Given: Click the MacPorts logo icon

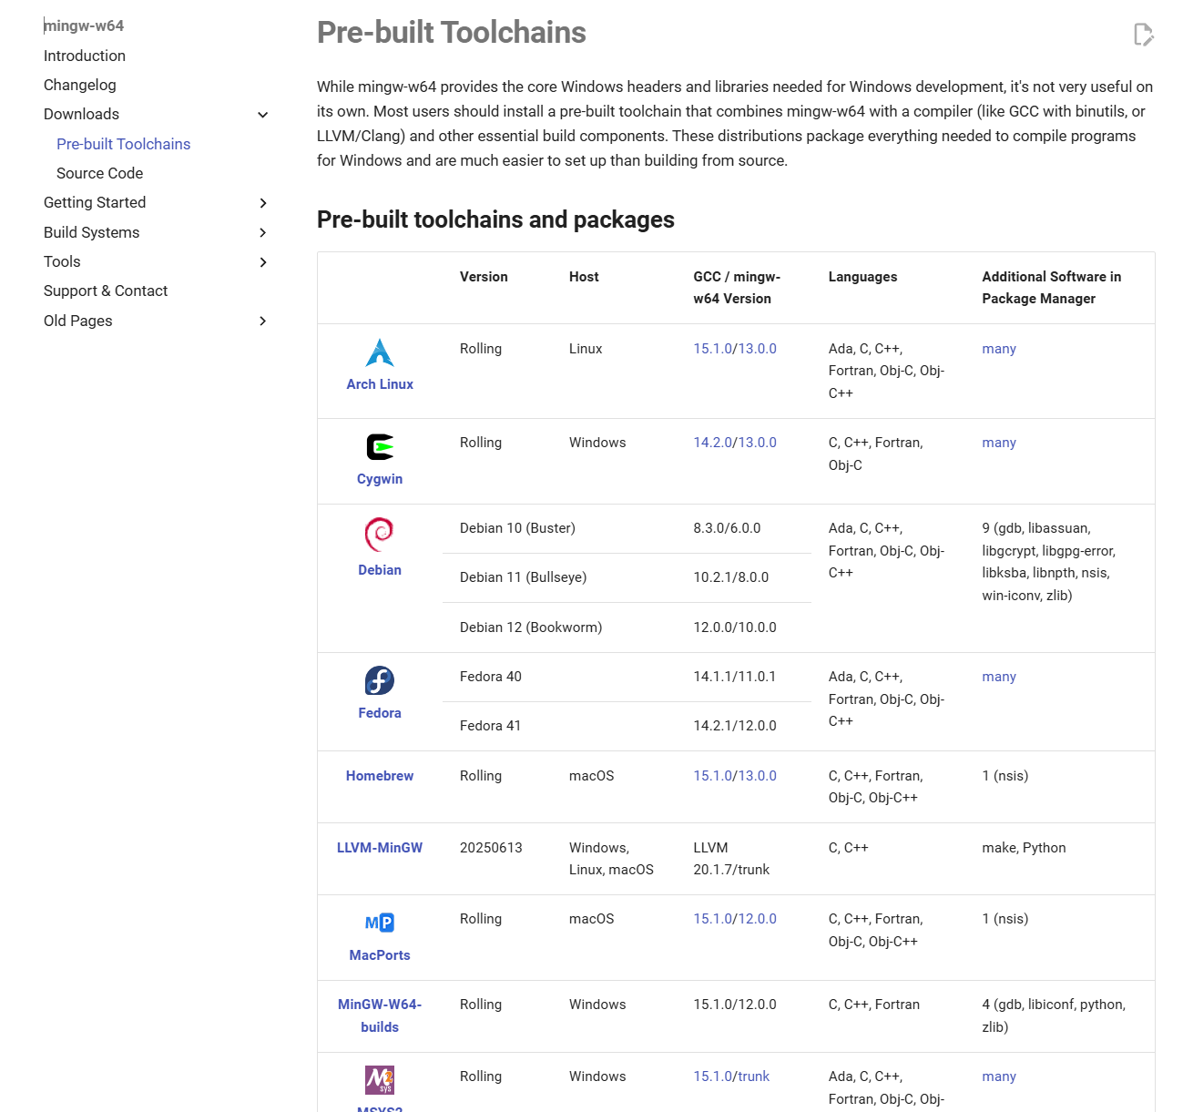Looking at the screenshot, I should click(x=380, y=923).
